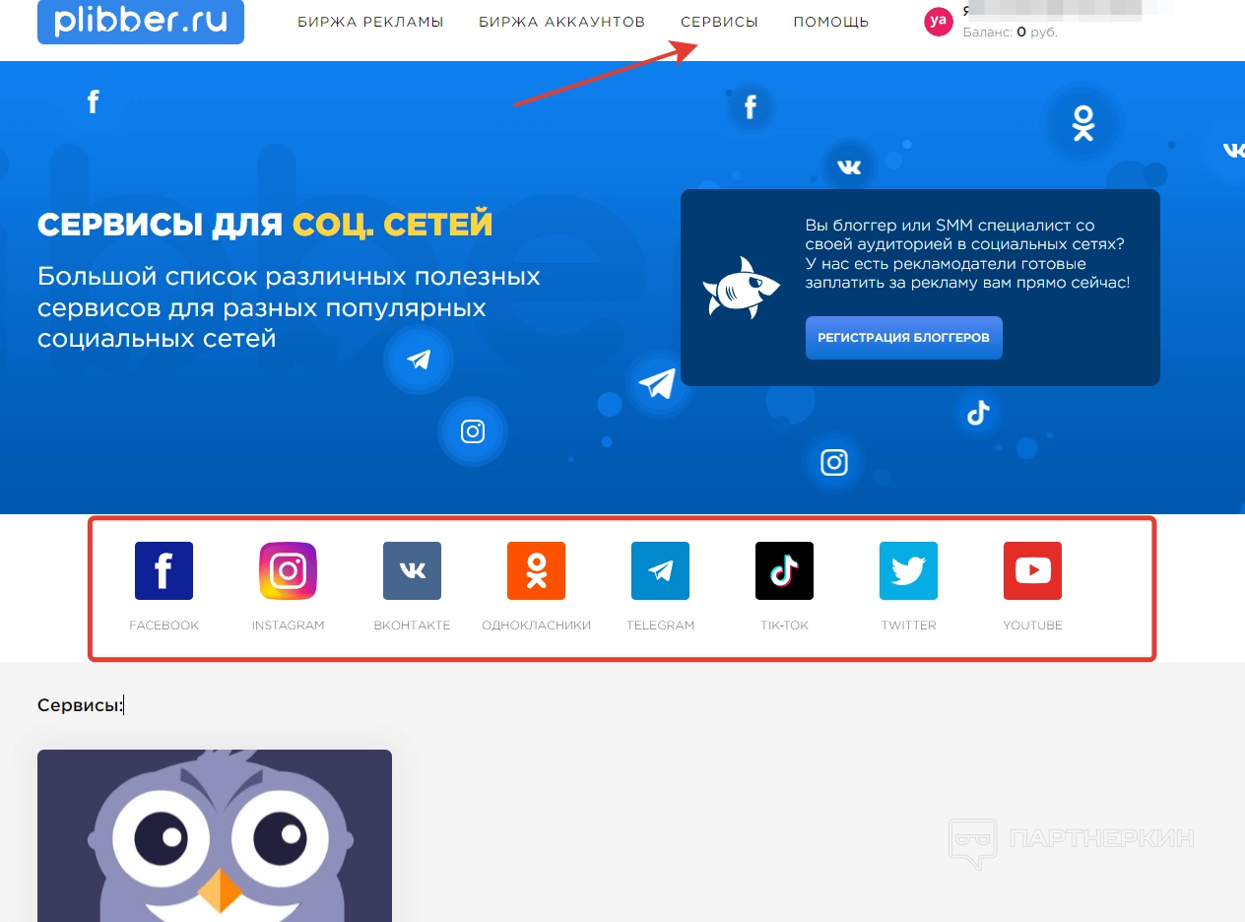Open the owl service card thumbnail
This screenshot has width=1245, height=922.
[x=215, y=835]
